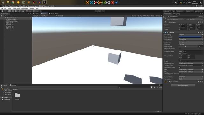Switch to the Scene tab
This screenshot has width=204, height=115.
pos(36,14)
